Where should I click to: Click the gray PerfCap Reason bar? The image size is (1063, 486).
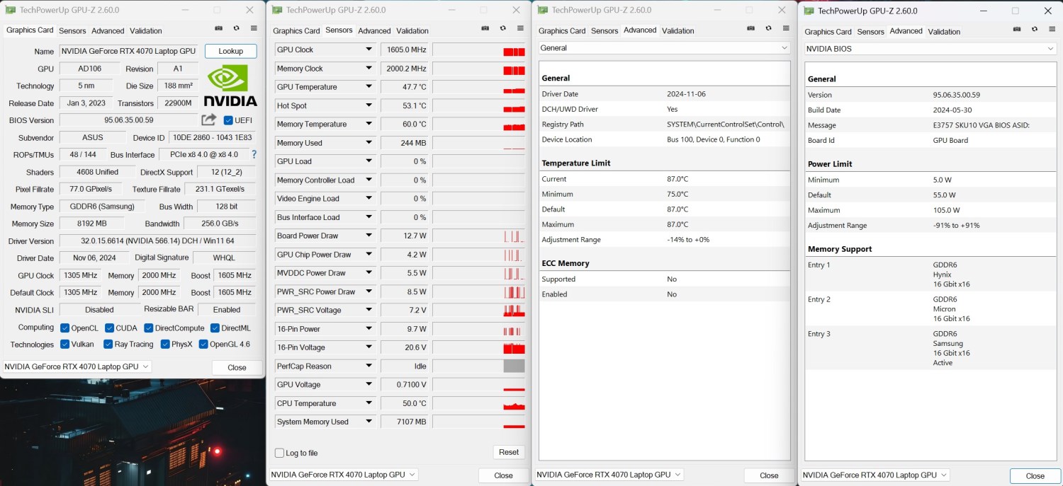(514, 366)
